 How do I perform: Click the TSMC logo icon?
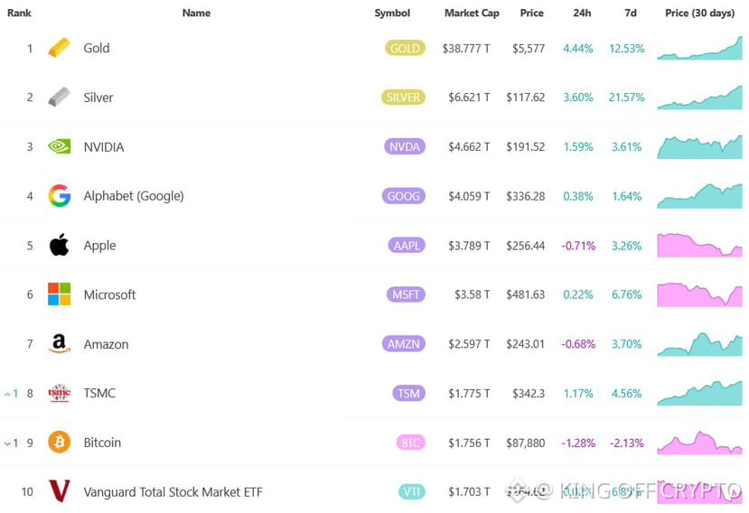click(x=59, y=393)
